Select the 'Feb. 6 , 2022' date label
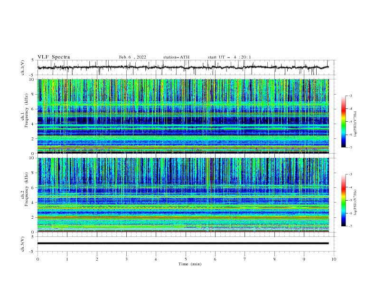376x291 pixels. pos(132,57)
